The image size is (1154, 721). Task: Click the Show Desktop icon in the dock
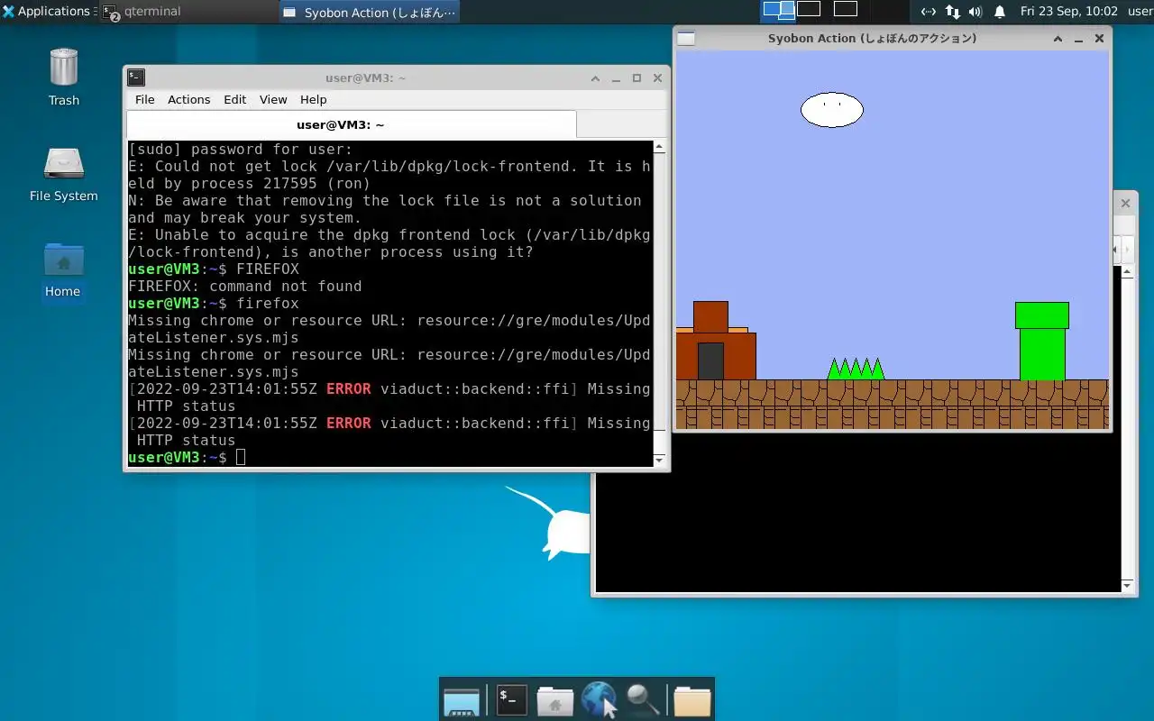click(x=462, y=700)
